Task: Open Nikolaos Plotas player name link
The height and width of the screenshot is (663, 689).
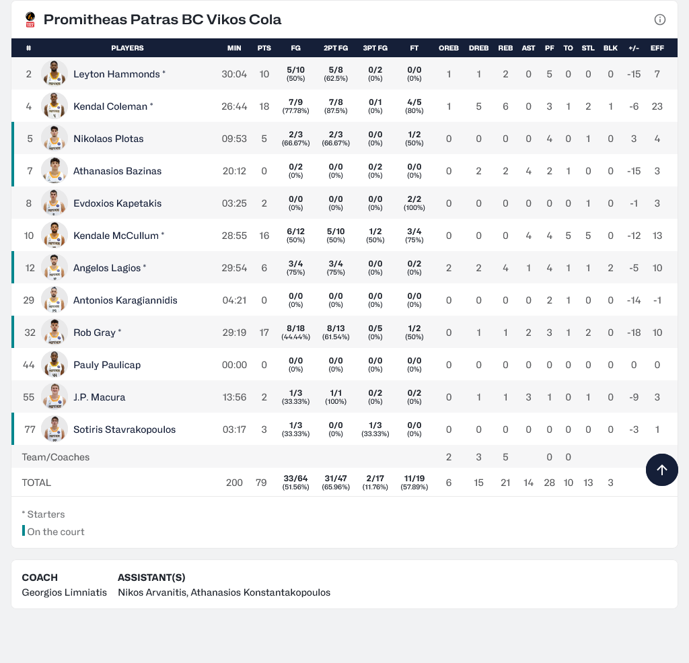Action: coord(108,139)
